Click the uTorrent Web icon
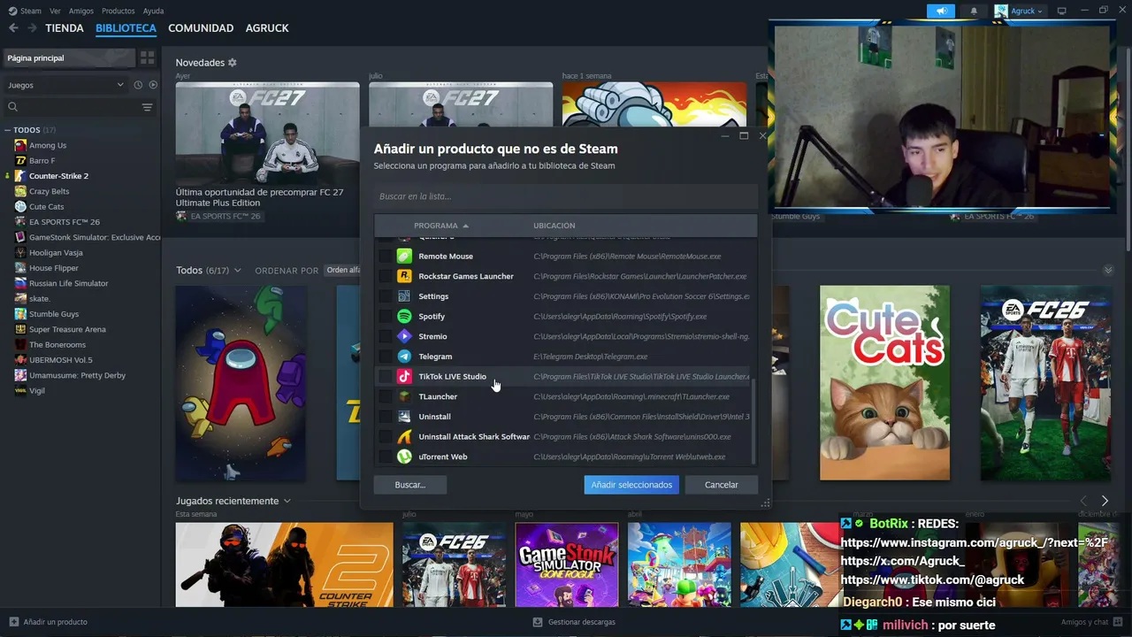Image resolution: width=1132 pixels, height=637 pixels. tap(404, 457)
